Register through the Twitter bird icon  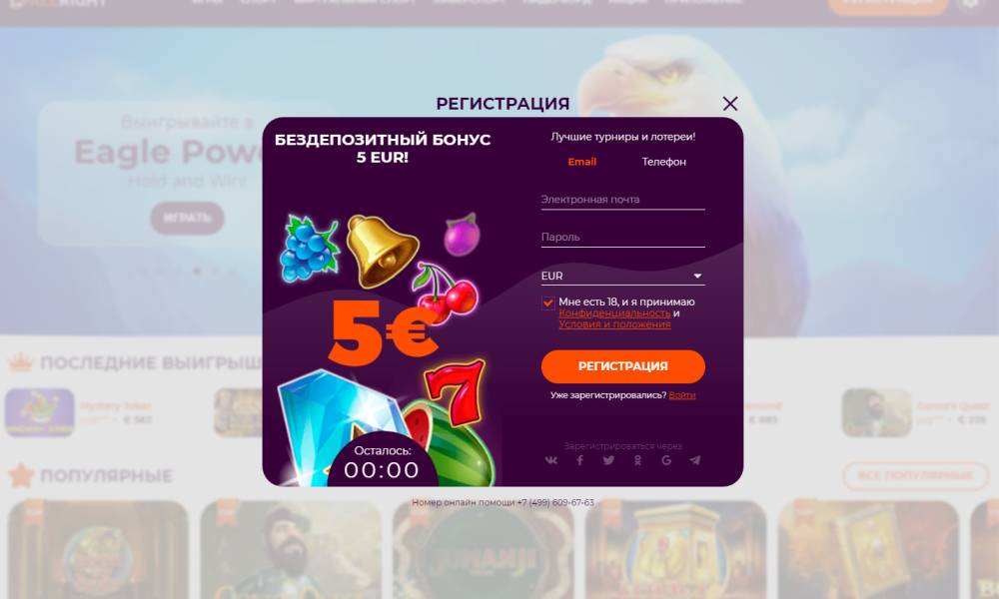608,460
